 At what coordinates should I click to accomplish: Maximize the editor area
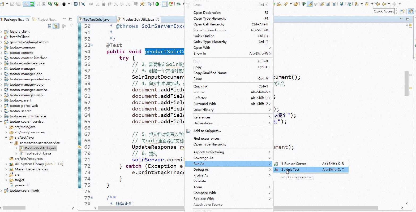point(408,19)
